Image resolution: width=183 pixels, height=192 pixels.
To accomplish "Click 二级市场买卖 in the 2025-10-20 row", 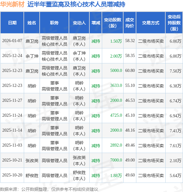I will pos(151,176).
